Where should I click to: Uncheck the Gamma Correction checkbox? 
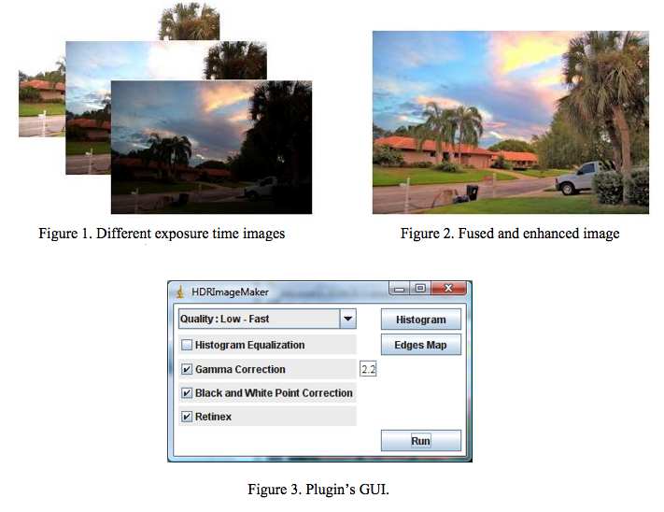(187, 369)
